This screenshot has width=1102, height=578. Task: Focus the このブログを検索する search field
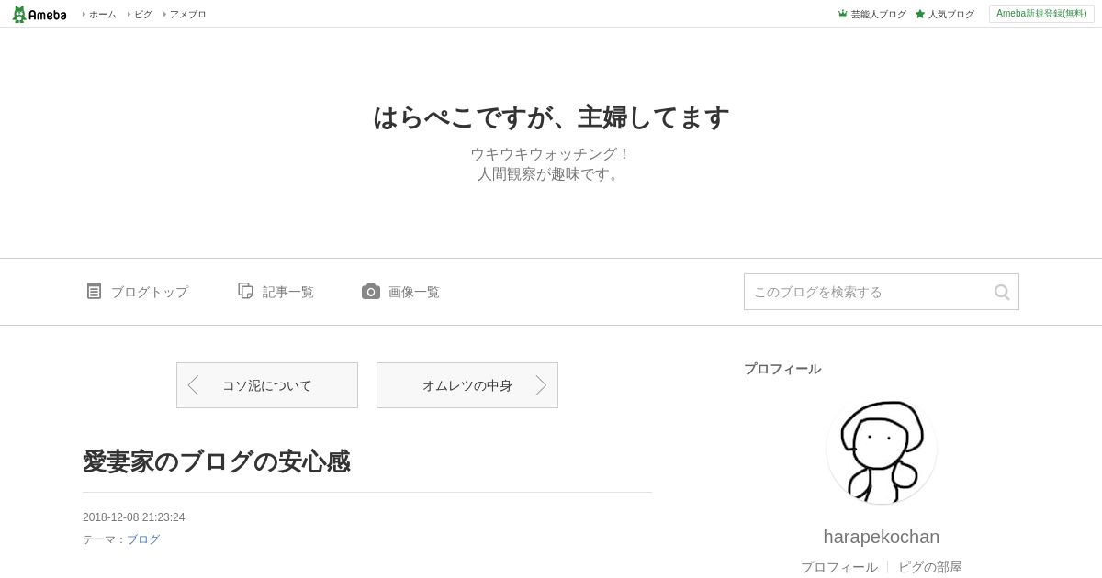868,292
